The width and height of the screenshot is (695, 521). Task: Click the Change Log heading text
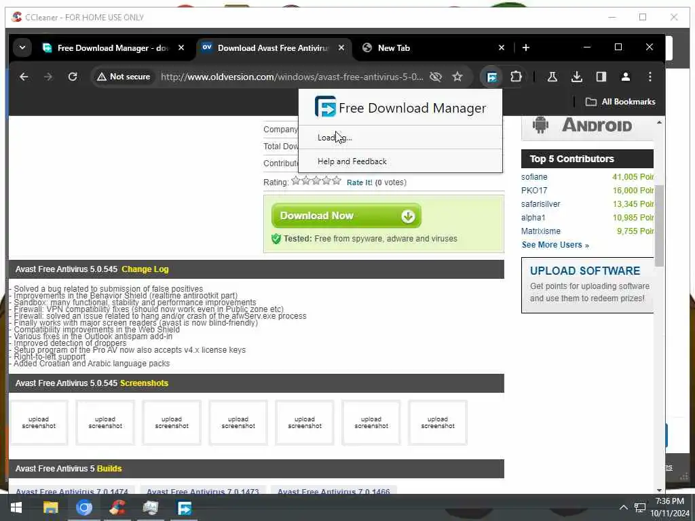145,269
